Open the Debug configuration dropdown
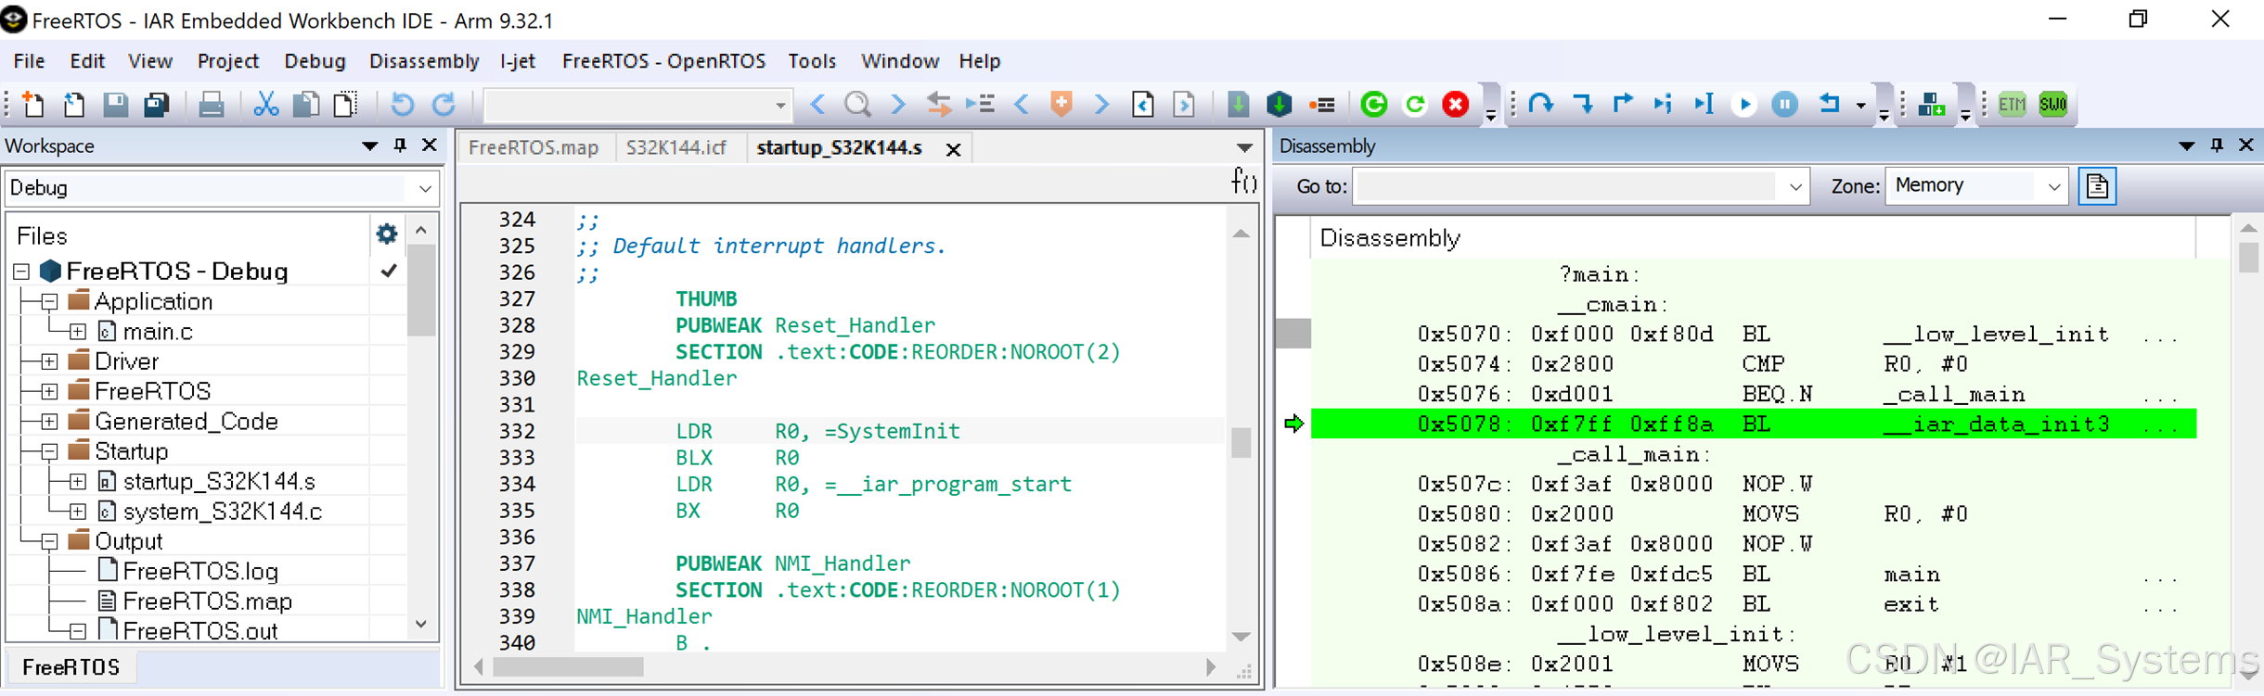This screenshot has width=2264, height=696. 425,188
